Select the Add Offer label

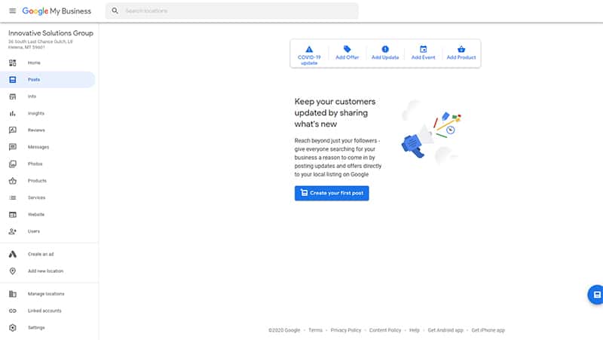pyautogui.click(x=347, y=57)
